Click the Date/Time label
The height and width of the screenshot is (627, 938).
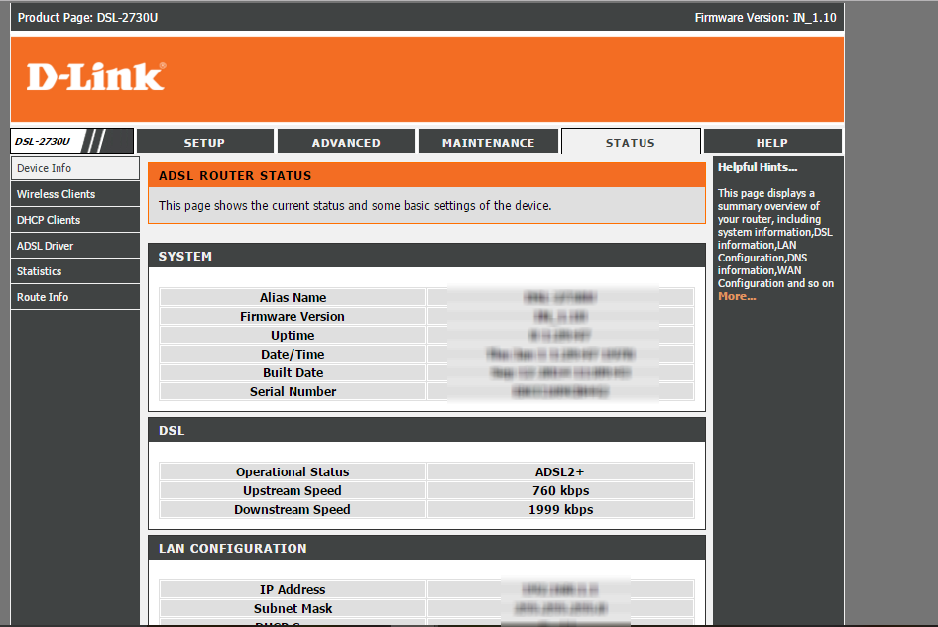tap(293, 355)
